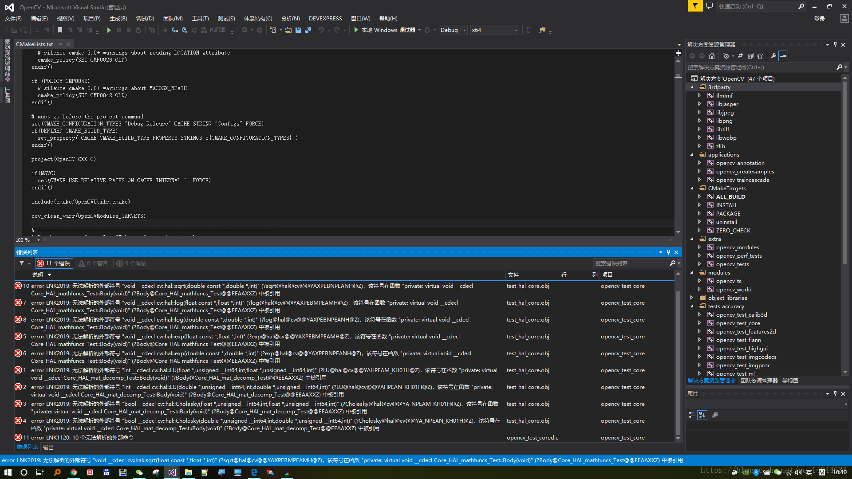Screen dimensions: 852x479
Task: Switch to the 输出 output tab
Action: point(48,447)
